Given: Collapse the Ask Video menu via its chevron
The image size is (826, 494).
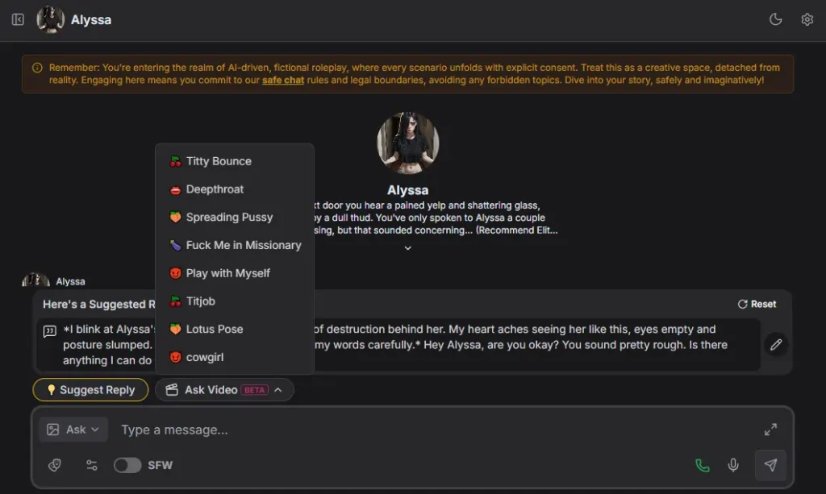Looking at the screenshot, I should [x=278, y=390].
